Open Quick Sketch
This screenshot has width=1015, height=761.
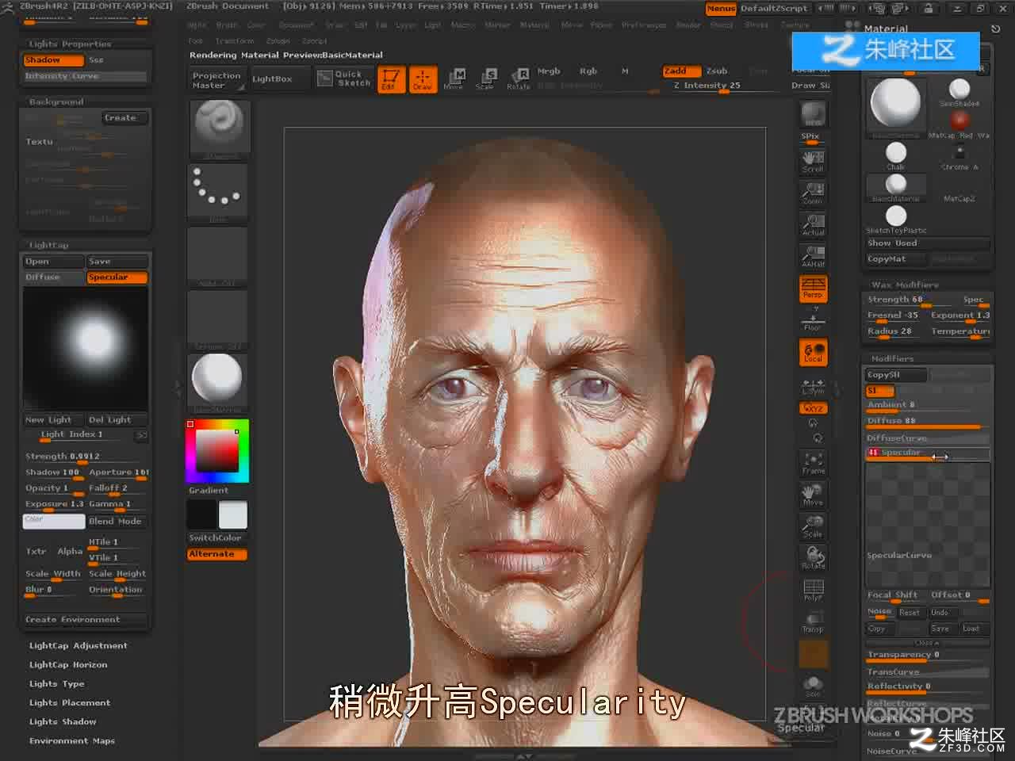point(344,78)
